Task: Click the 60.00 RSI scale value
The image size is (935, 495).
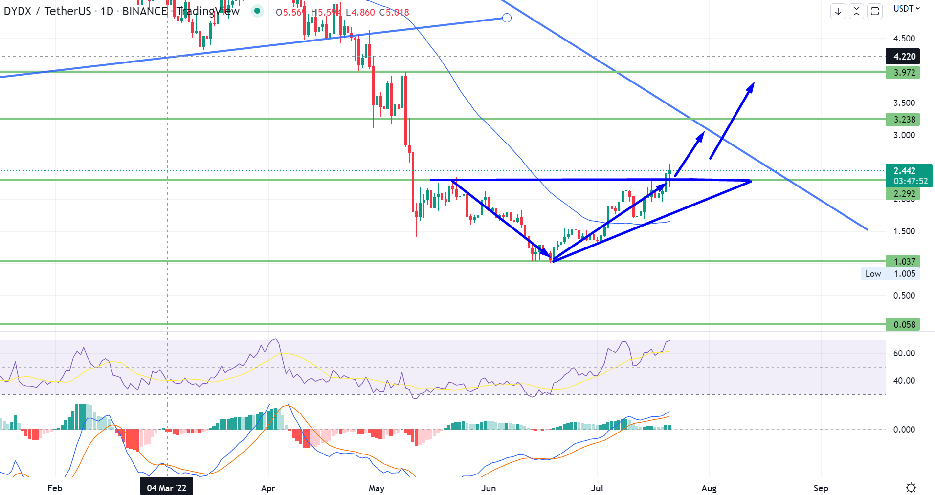Action: [x=904, y=353]
